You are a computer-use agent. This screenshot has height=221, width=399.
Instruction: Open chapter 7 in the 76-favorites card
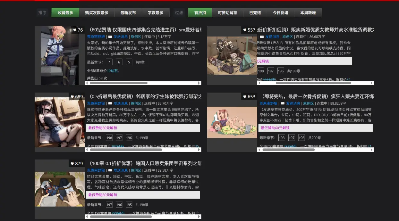(x=109, y=62)
